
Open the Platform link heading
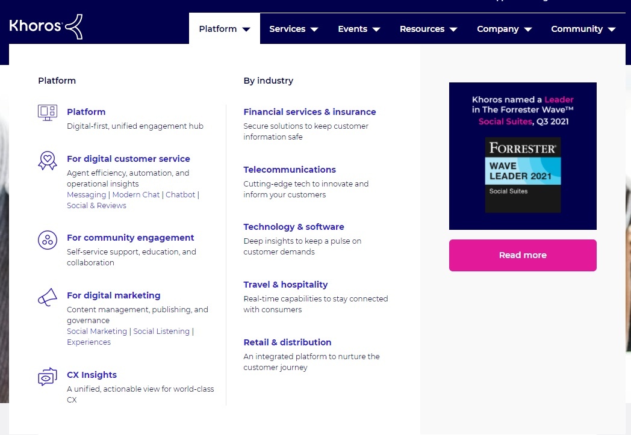click(86, 112)
